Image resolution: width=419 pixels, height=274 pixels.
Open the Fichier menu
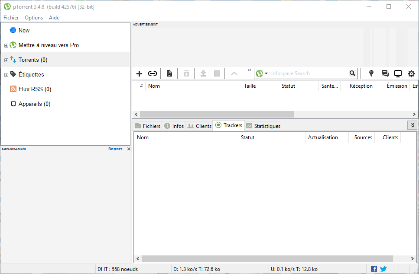pyautogui.click(x=11, y=18)
